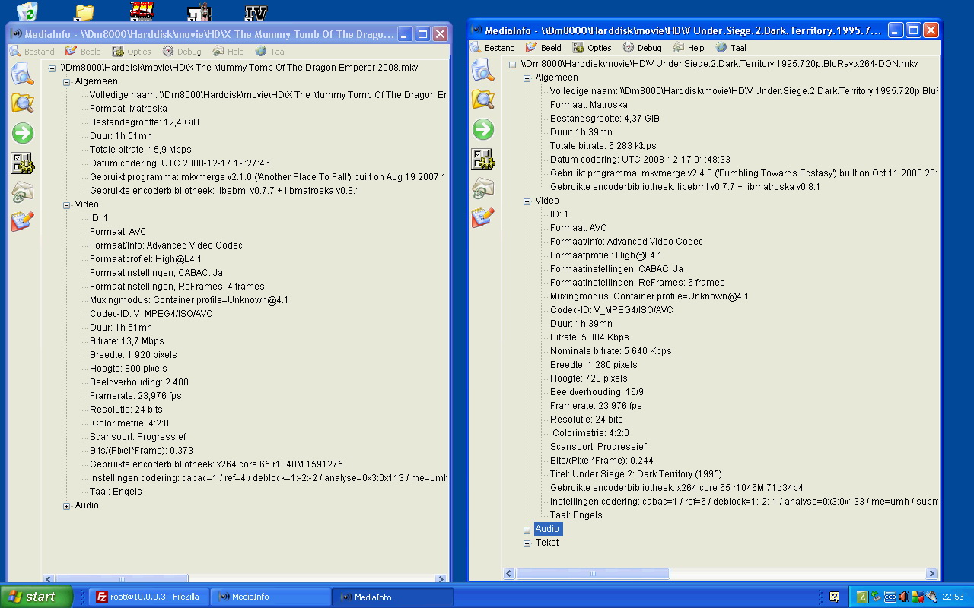This screenshot has width=974, height=608.
Task: Open the Beeld menu in the Mummy window
Action: 83,52
